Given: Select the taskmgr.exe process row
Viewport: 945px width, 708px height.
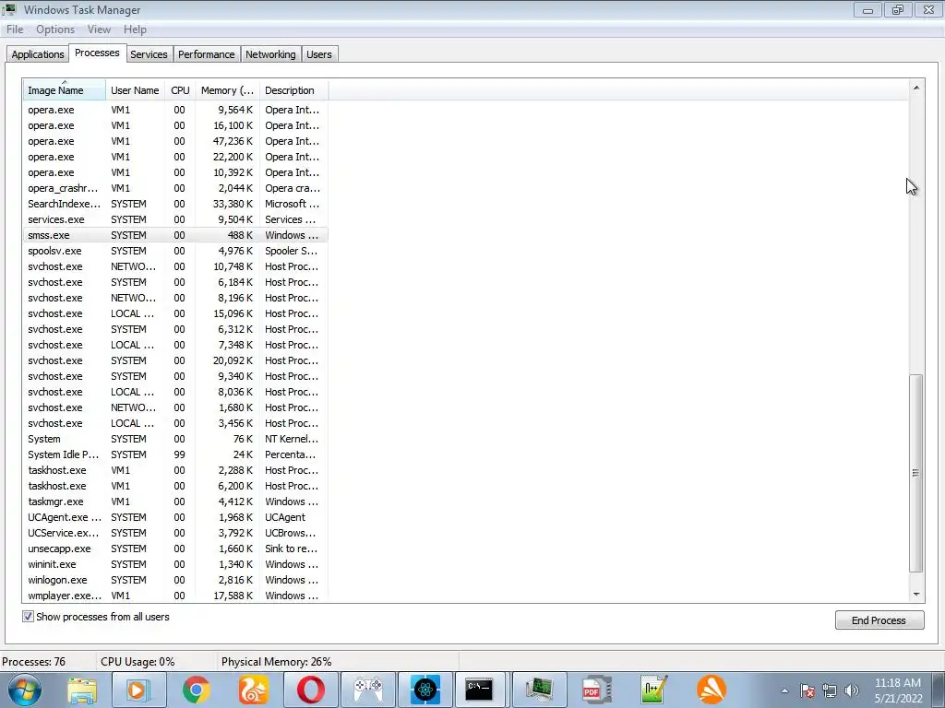Looking at the screenshot, I should click(x=175, y=501).
